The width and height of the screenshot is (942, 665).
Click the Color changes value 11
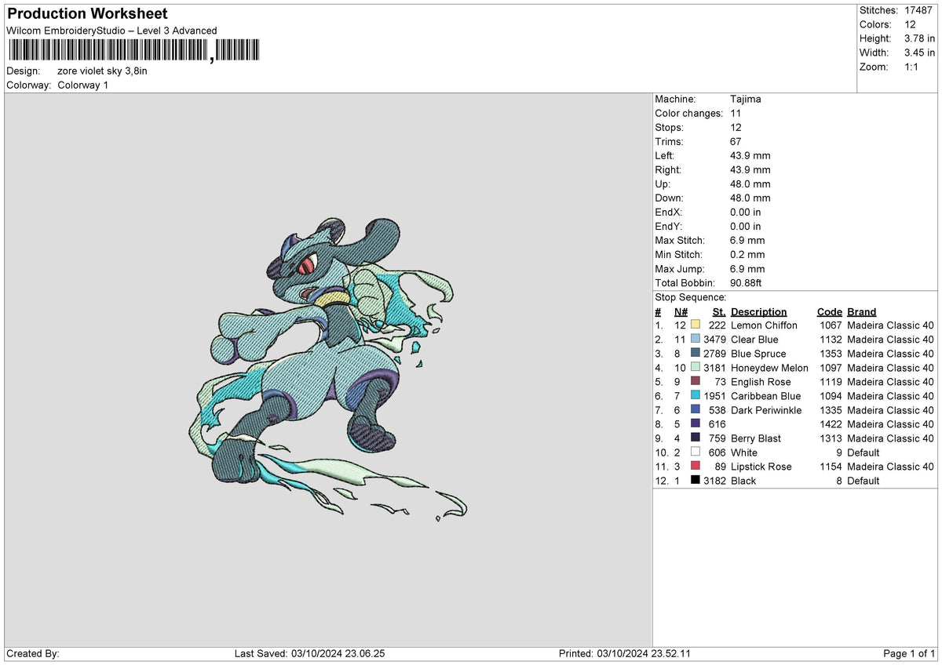pyautogui.click(x=736, y=113)
